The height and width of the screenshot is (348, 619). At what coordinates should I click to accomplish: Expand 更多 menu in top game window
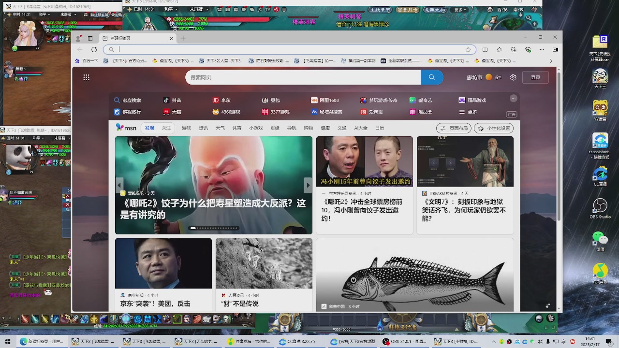(x=461, y=10)
